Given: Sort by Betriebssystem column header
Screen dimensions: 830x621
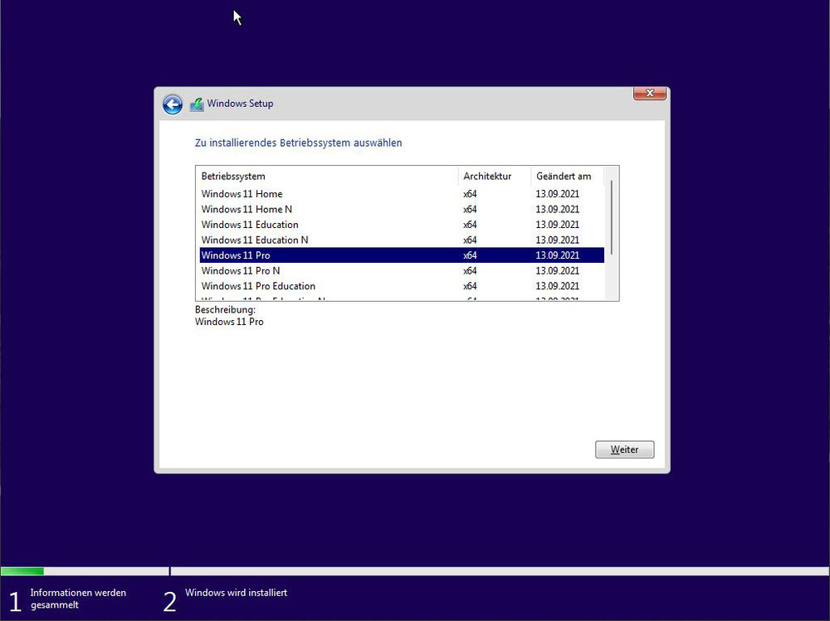Looking at the screenshot, I should point(327,176).
